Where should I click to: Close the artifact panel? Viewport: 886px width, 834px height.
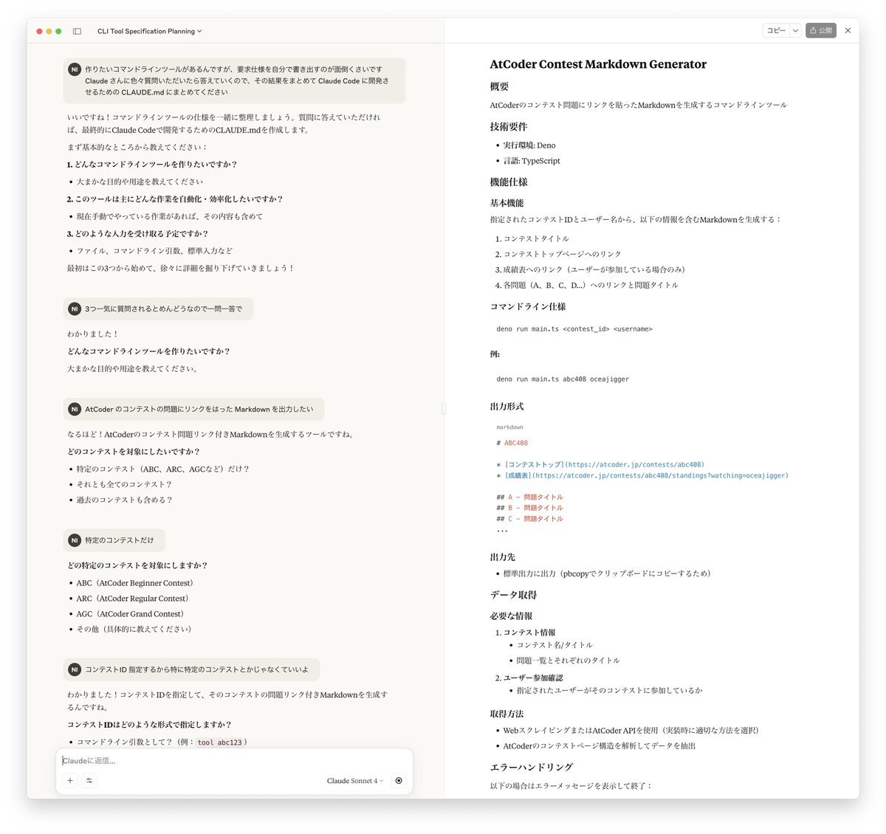(x=848, y=30)
